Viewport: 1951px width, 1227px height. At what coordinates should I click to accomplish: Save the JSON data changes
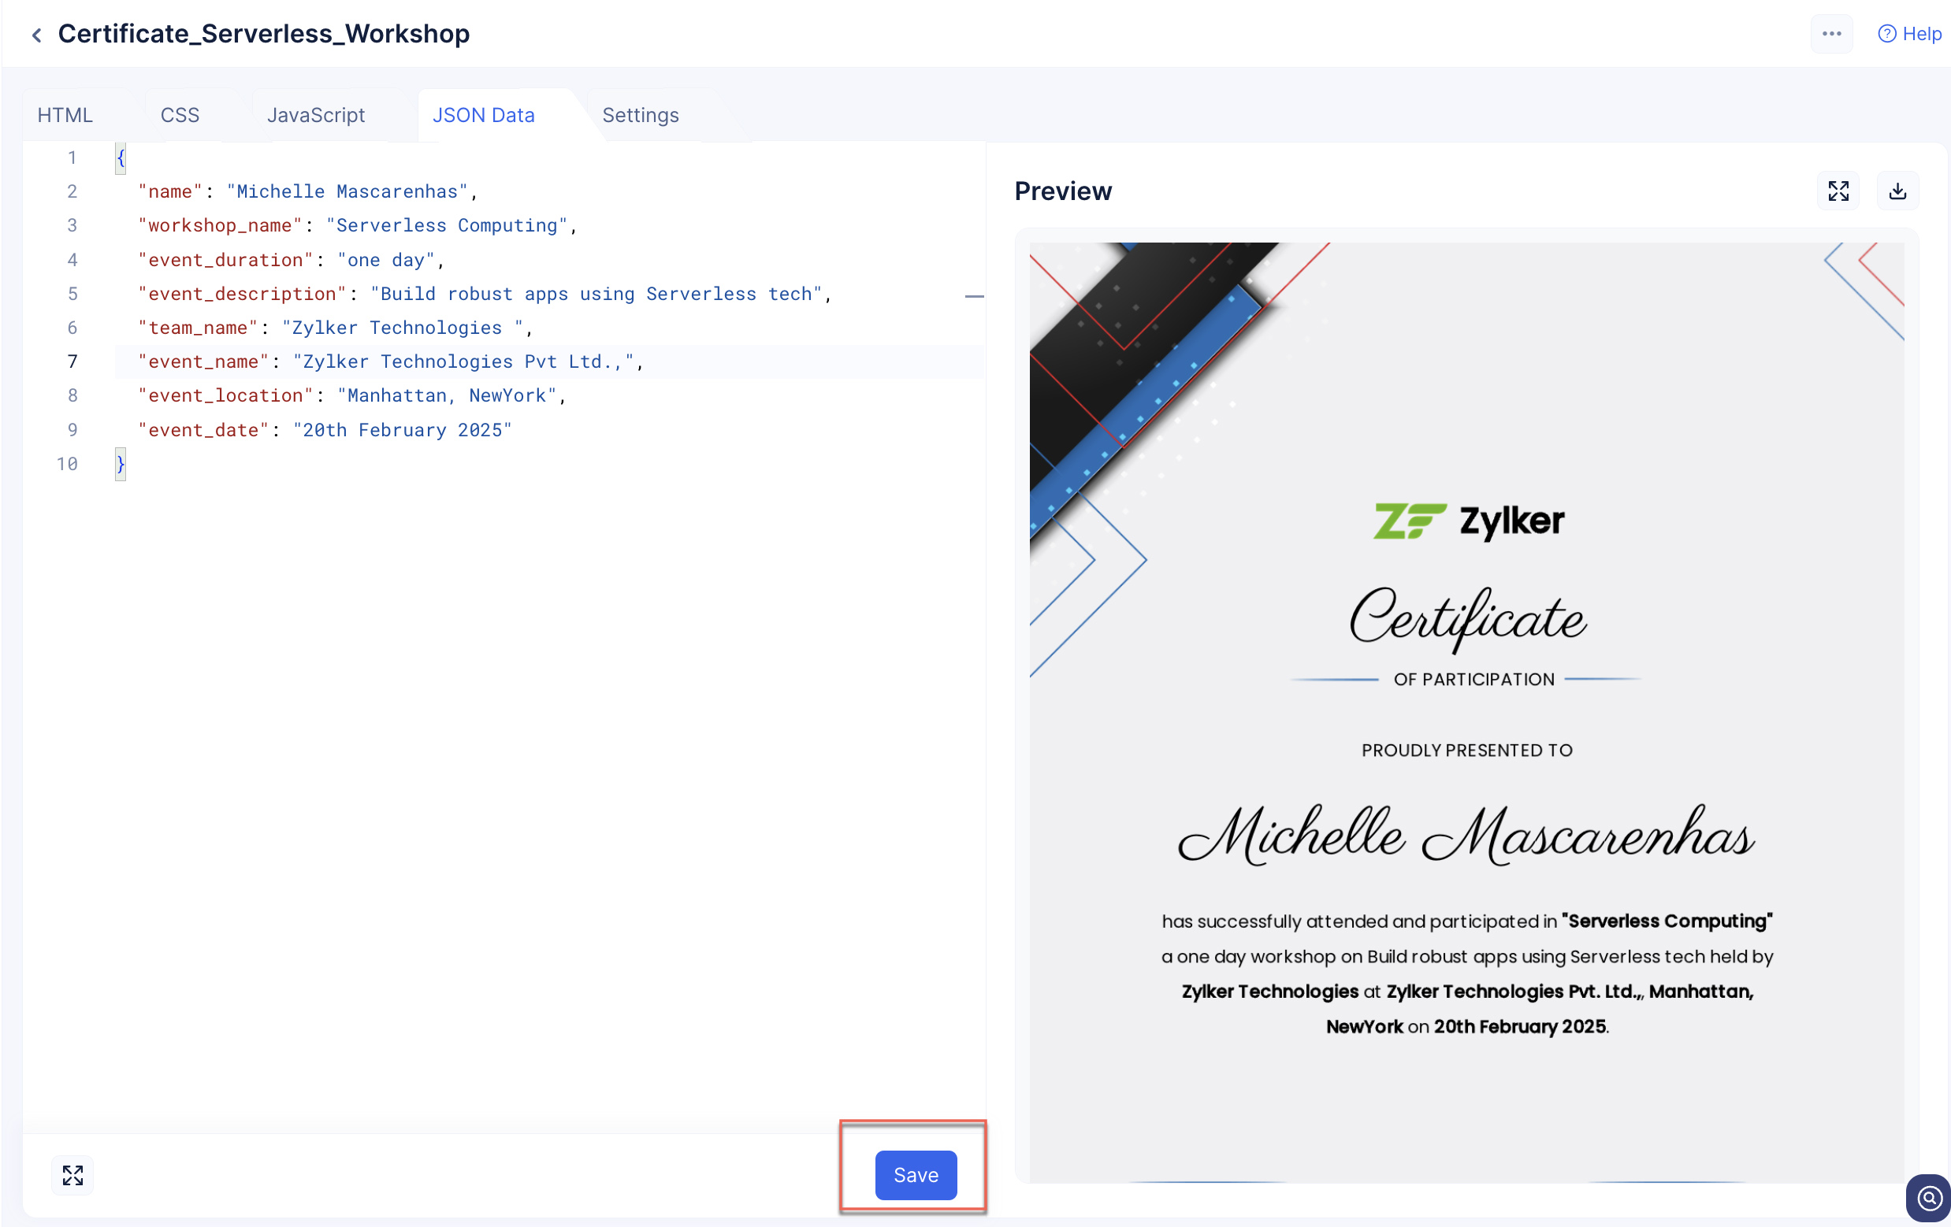916,1174
